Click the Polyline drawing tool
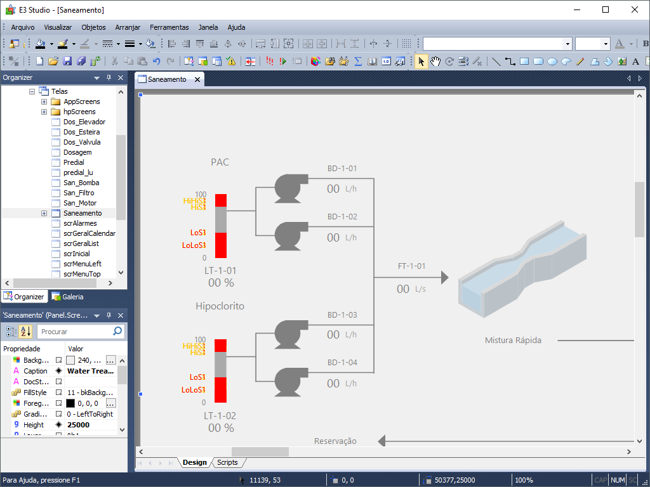This screenshot has width=650, height=487. click(510, 62)
